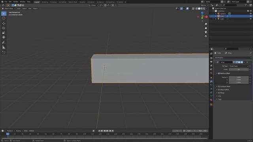Open the File menu
Screen dimensions: 253x142
[6, 2]
